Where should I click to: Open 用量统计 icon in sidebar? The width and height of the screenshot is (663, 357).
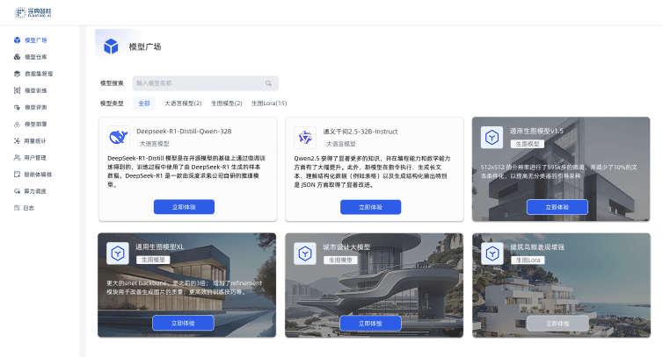coord(17,140)
